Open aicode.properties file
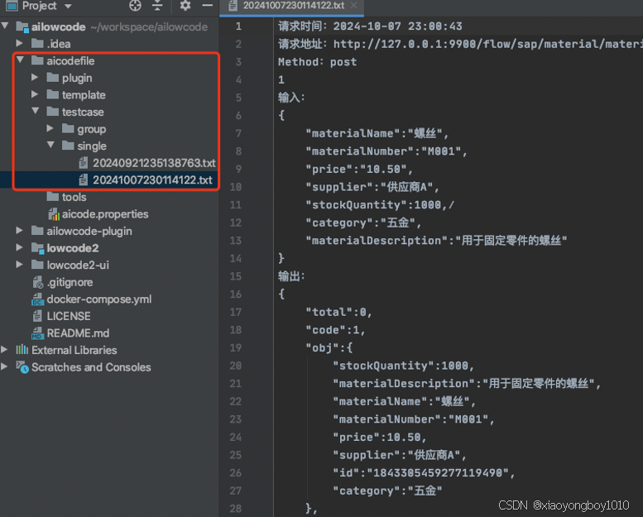The height and width of the screenshot is (517, 643). pyautogui.click(x=105, y=214)
